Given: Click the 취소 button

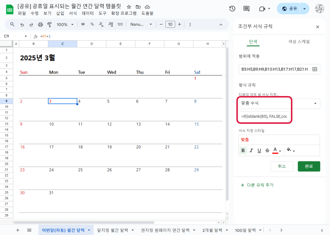Looking at the screenshot, I should pyautogui.click(x=282, y=166).
